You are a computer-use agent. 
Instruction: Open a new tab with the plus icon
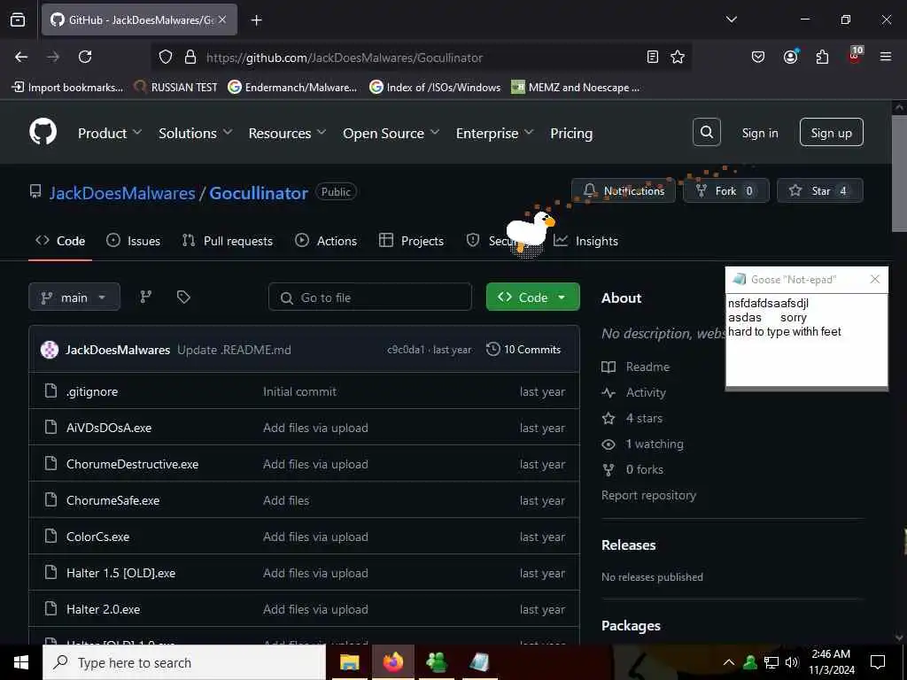pyautogui.click(x=256, y=20)
